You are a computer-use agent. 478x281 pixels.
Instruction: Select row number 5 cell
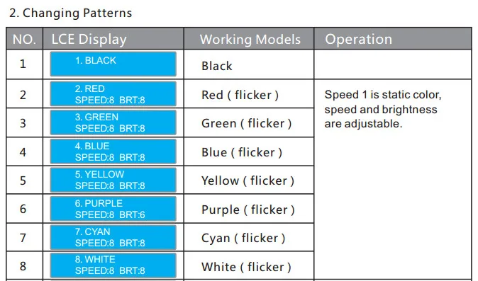tap(24, 180)
